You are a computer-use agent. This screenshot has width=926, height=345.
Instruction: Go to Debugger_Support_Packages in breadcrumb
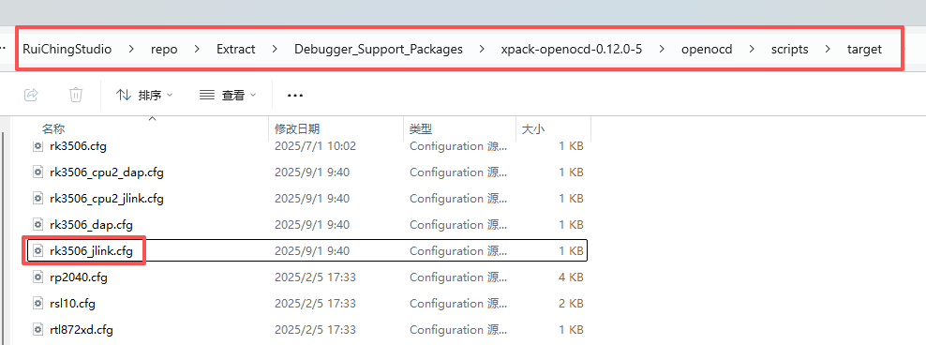[x=379, y=49]
